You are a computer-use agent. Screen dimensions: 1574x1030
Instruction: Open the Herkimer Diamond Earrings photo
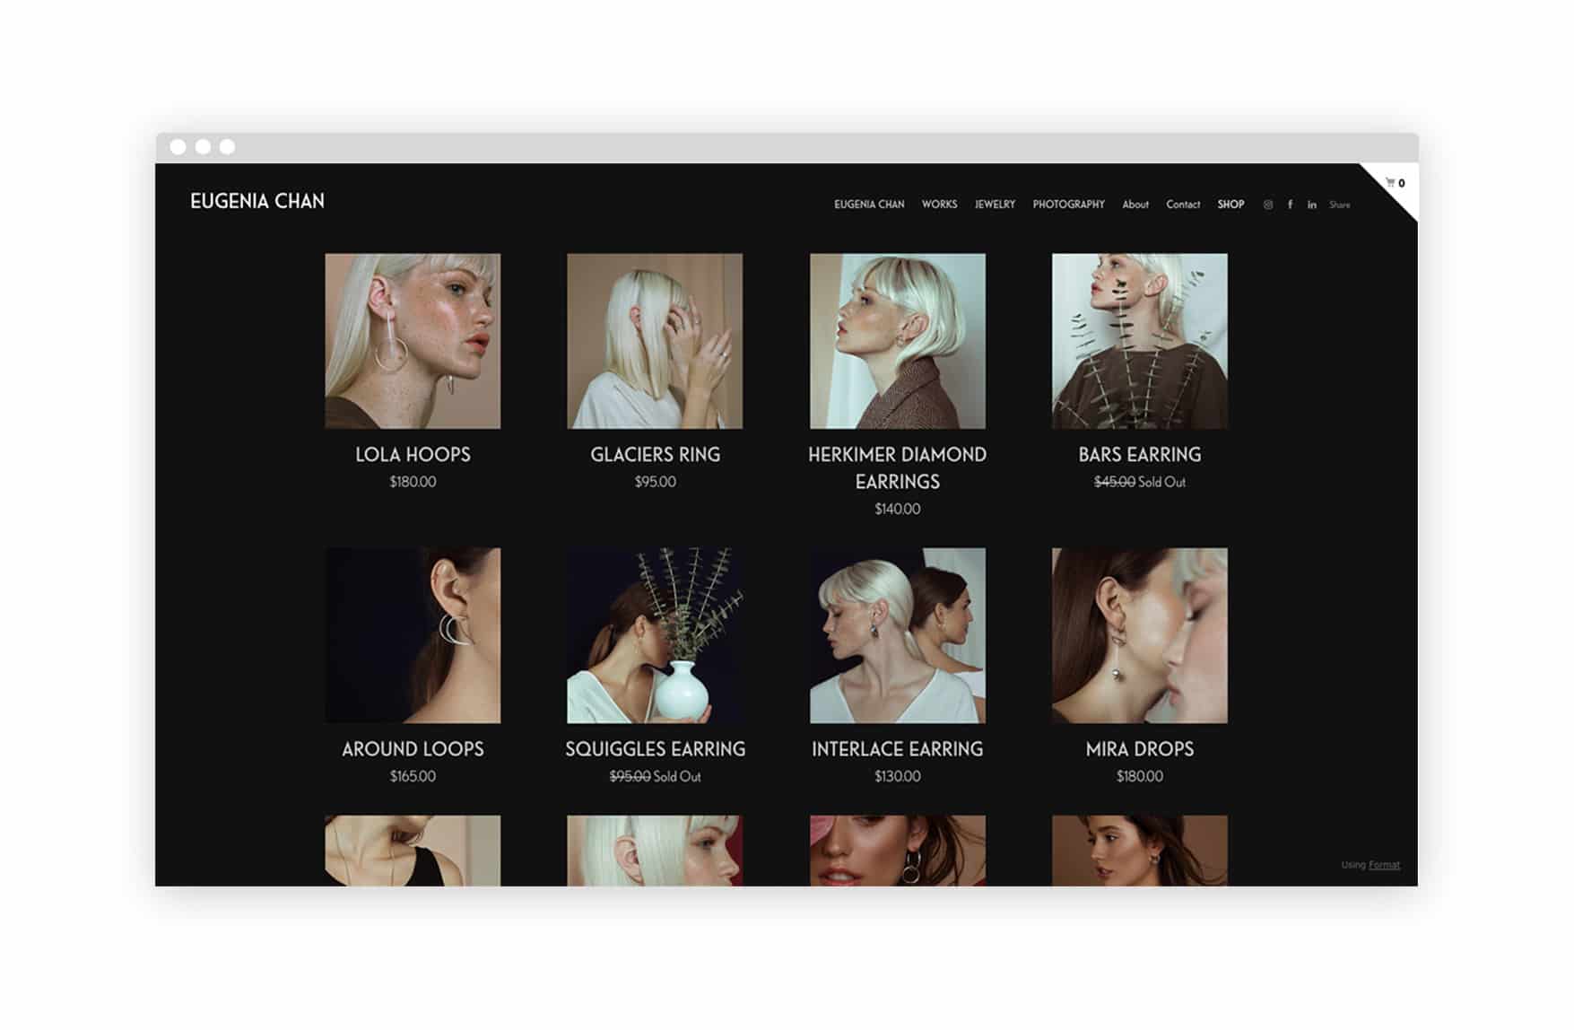[x=898, y=341]
